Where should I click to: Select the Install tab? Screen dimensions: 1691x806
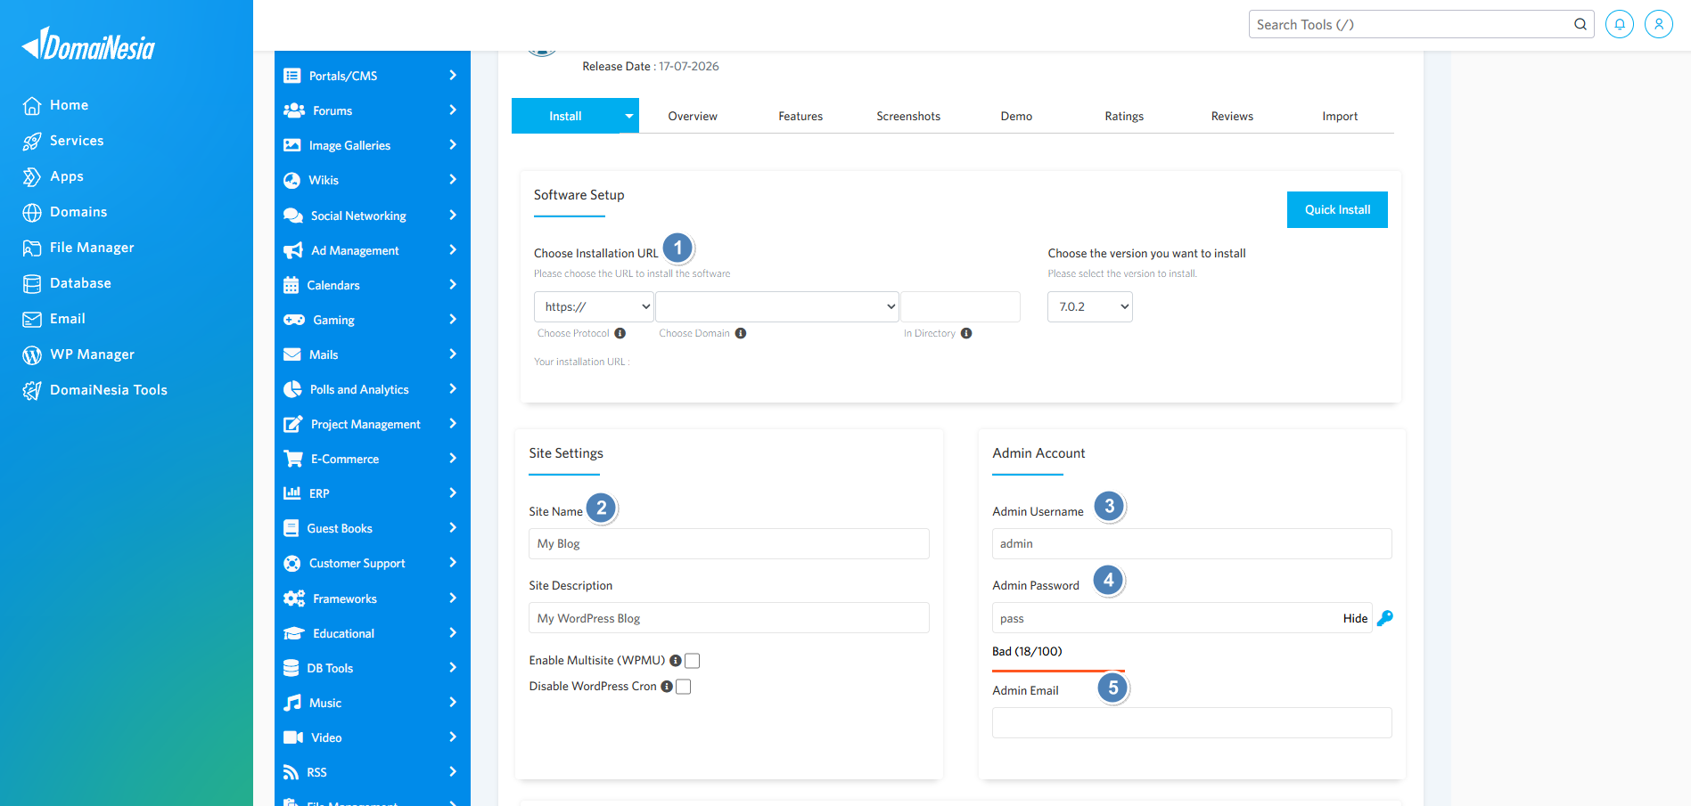pos(565,116)
